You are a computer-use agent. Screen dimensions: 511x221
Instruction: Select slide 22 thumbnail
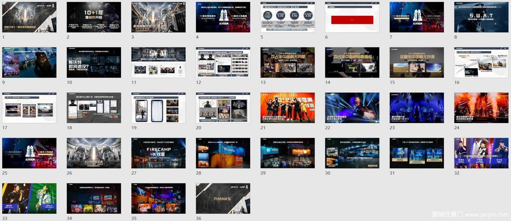352,108
